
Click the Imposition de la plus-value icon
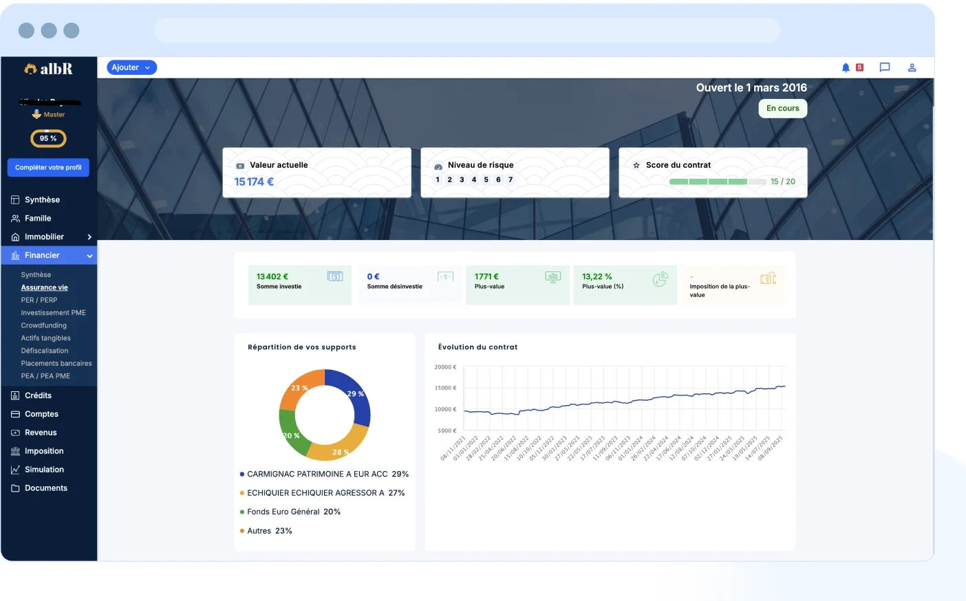[769, 278]
